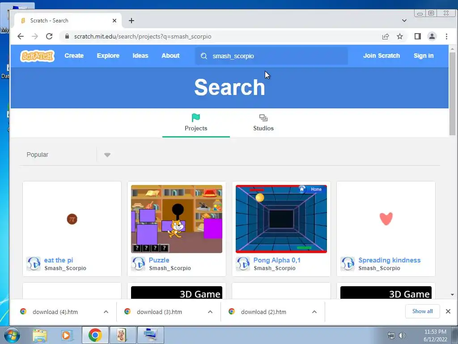Click Show all downloads
Screen dimensions: 458x344
pyautogui.click(x=422, y=311)
